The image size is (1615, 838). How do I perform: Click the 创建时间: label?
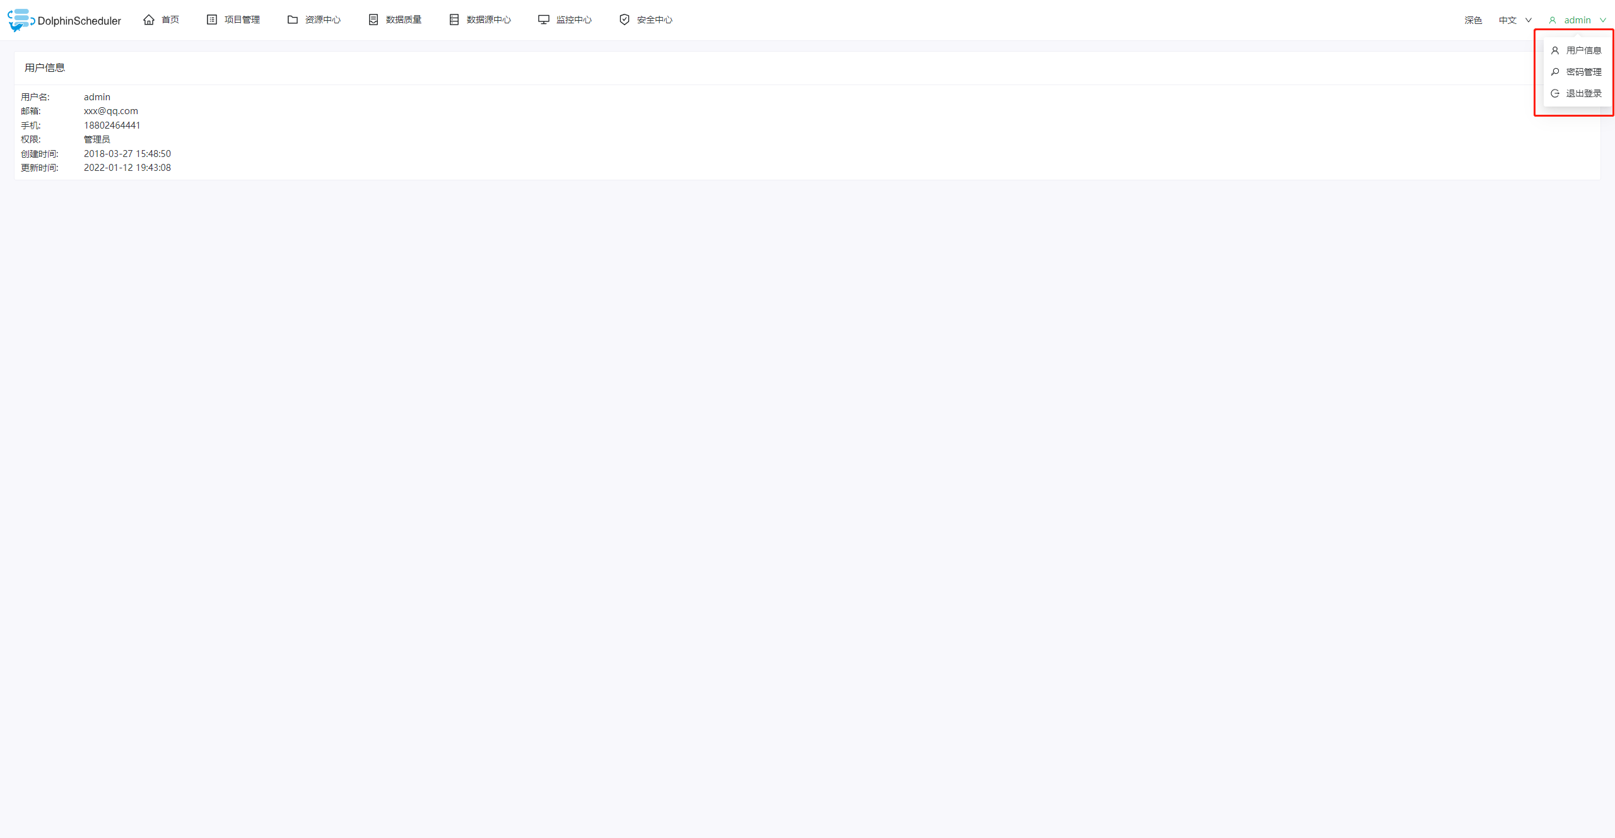40,154
